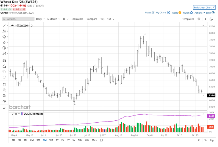
Task: Open Help
Action: point(210,13)
